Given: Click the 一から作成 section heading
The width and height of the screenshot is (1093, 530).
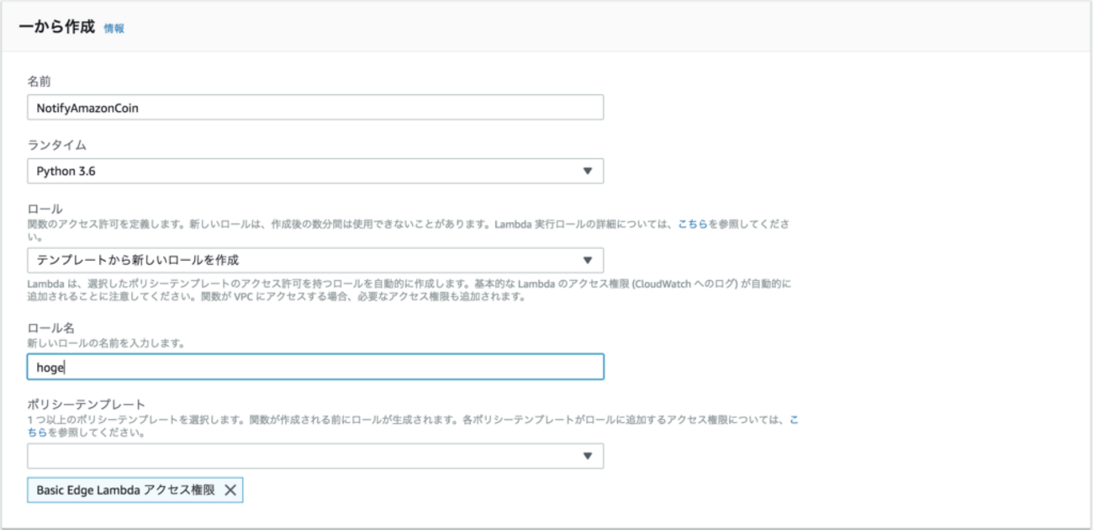Looking at the screenshot, I should pyautogui.click(x=56, y=28).
